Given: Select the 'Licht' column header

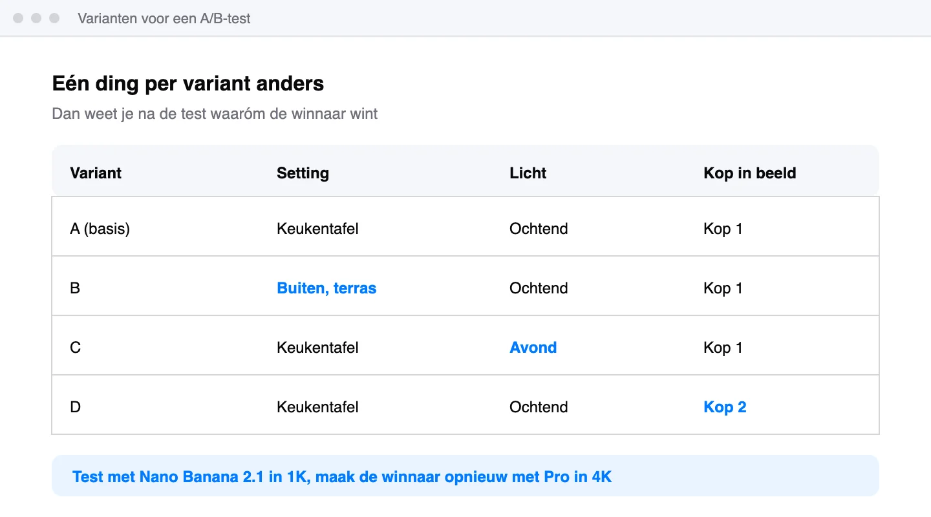Looking at the screenshot, I should pos(528,173).
